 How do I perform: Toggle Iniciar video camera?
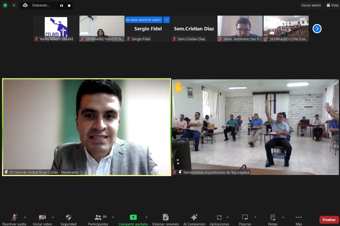pyautogui.click(x=42, y=218)
